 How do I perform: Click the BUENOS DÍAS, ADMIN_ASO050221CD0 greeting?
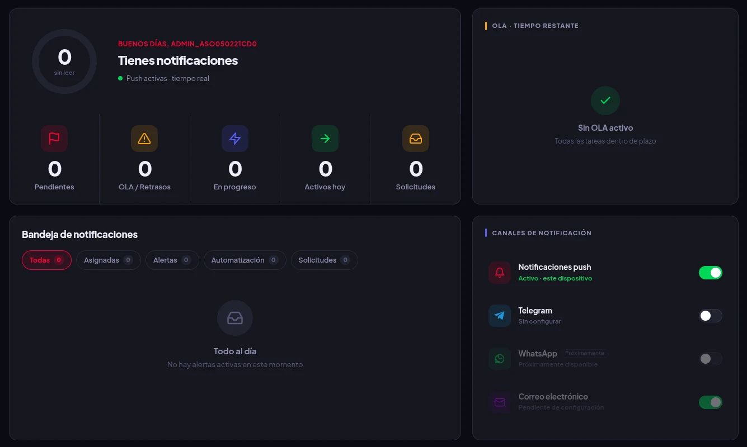pos(187,44)
